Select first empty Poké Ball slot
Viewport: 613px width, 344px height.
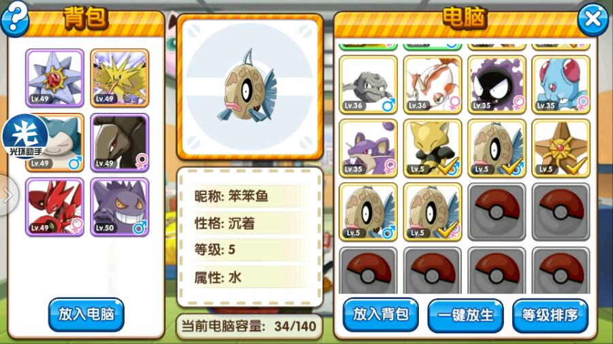point(497,212)
